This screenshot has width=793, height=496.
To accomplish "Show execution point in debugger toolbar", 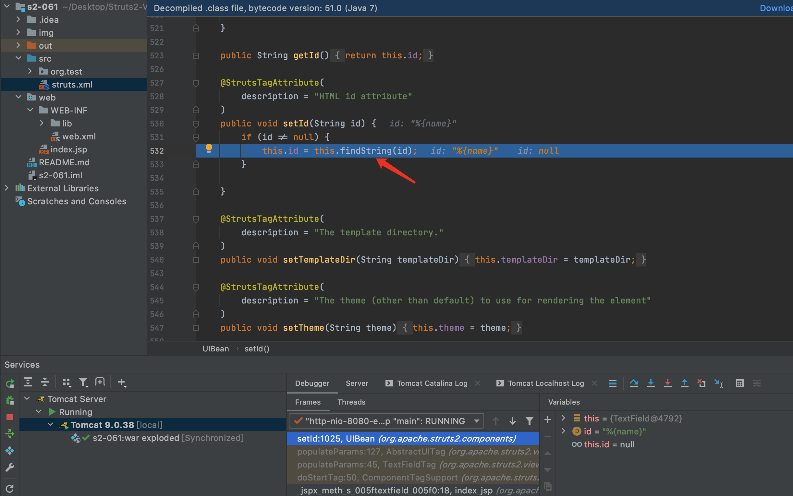I will coord(613,383).
